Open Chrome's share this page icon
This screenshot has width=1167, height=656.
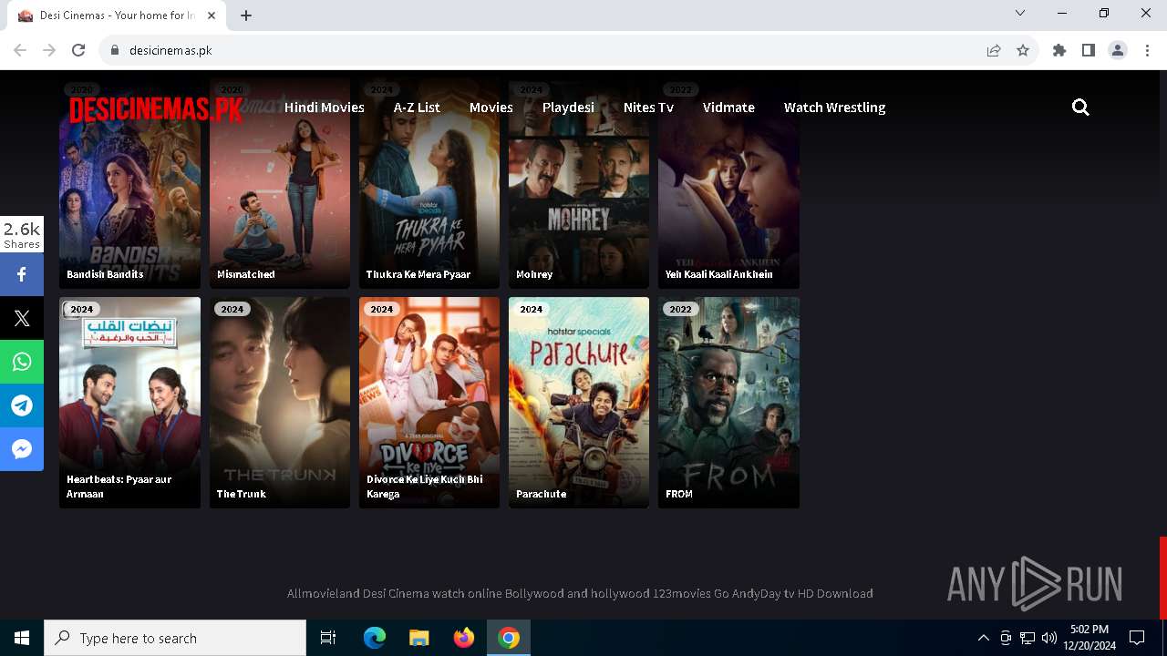(994, 50)
